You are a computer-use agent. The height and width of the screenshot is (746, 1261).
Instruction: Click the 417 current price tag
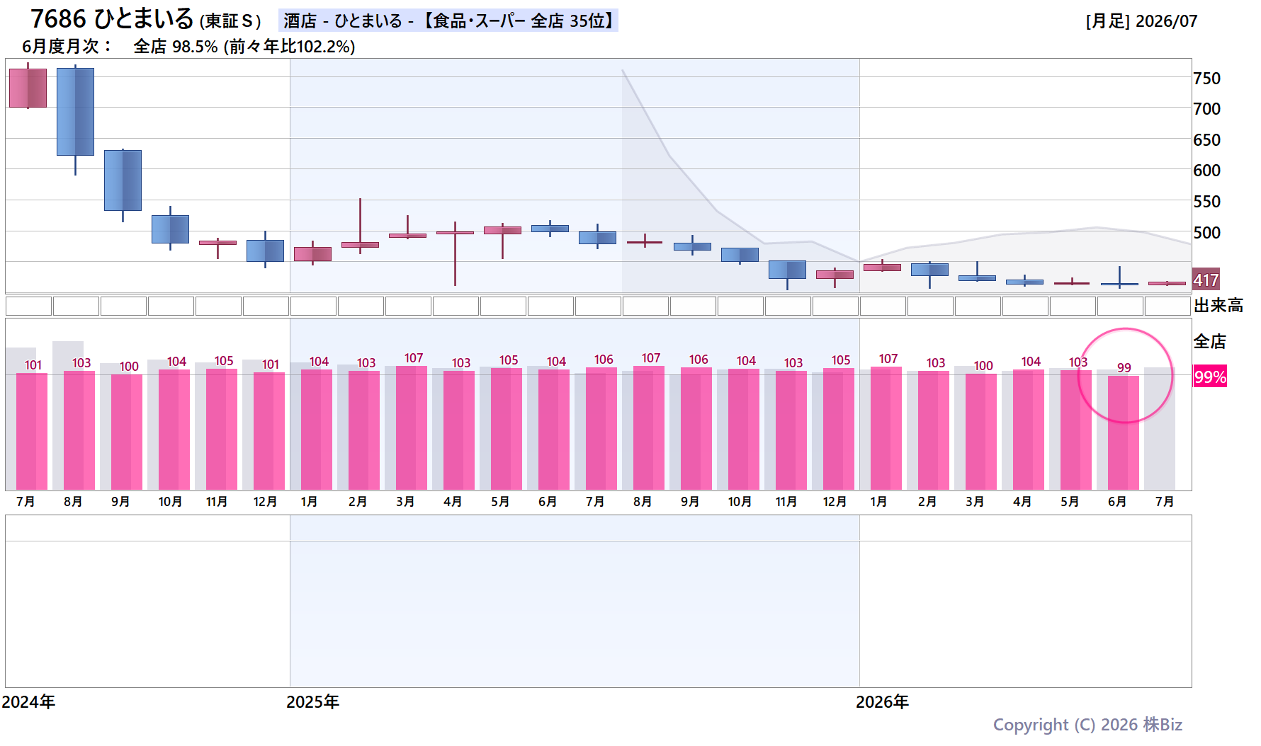(x=1206, y=280)
